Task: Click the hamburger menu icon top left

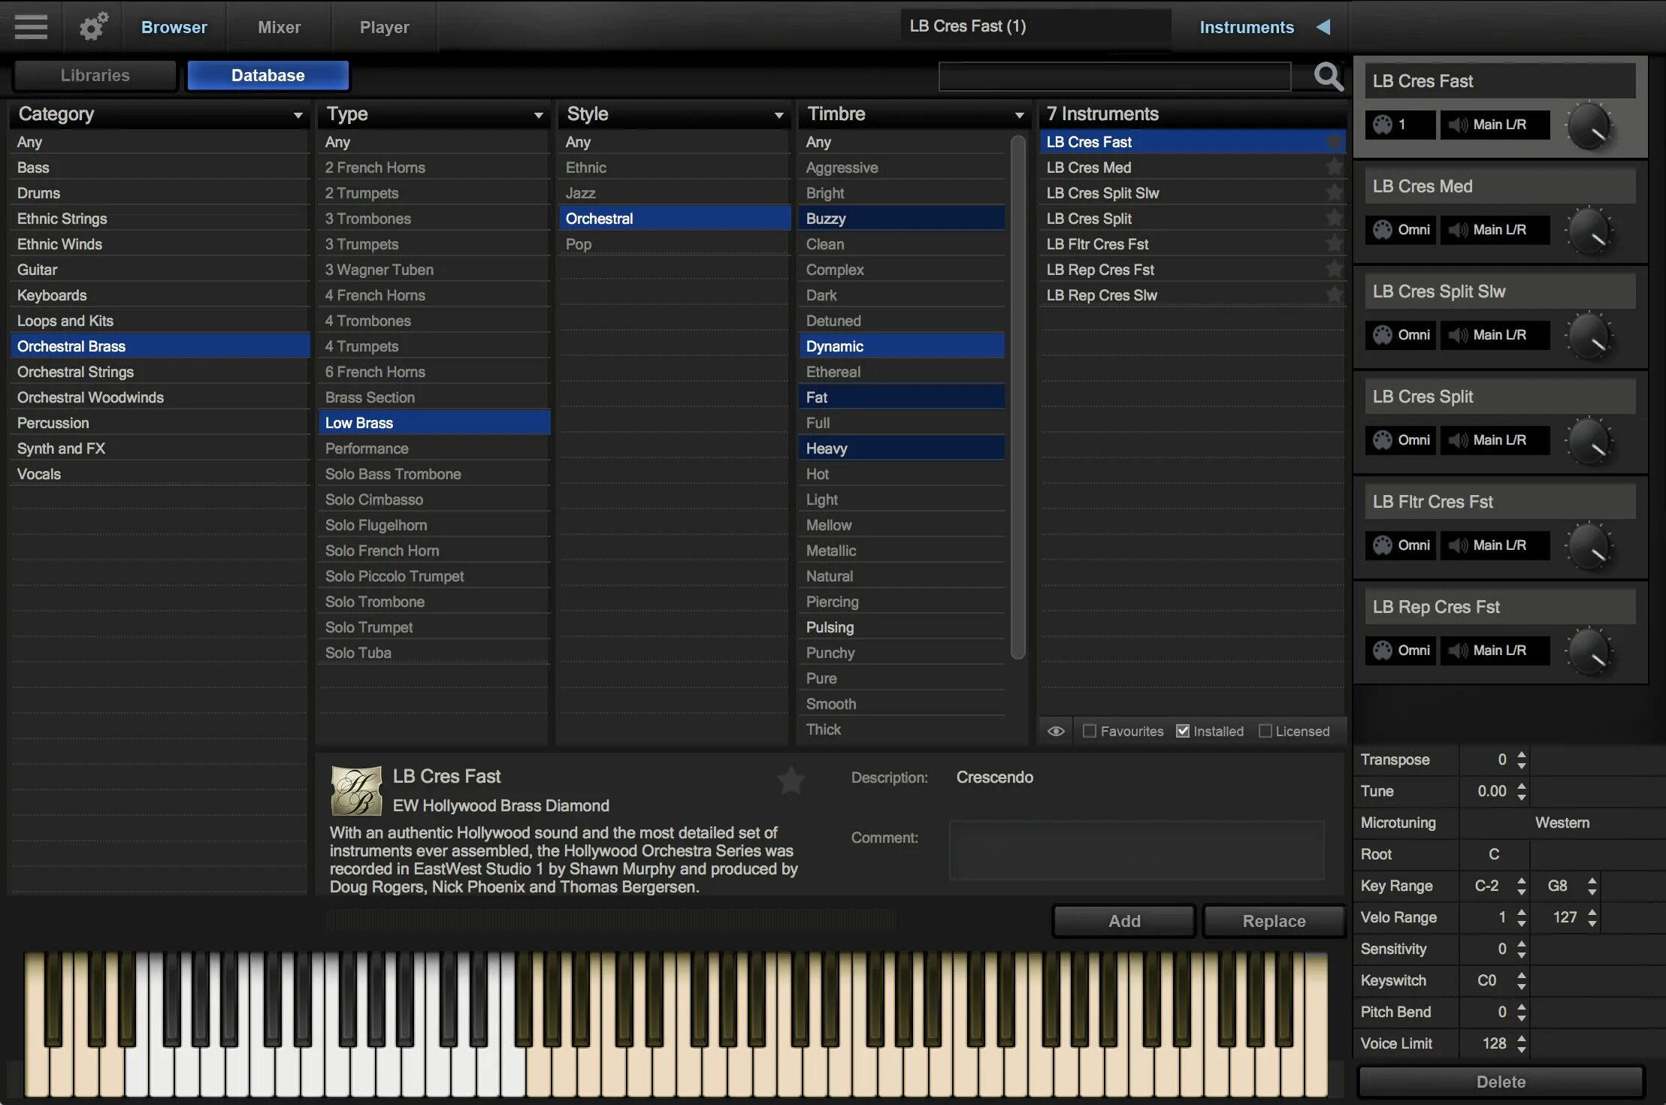Action: (29, 26)
